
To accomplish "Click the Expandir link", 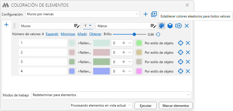I will [52, 34].
